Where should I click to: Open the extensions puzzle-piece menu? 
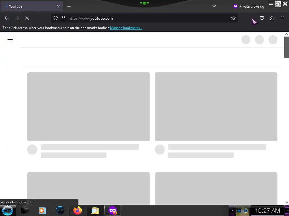click(272, 18)
